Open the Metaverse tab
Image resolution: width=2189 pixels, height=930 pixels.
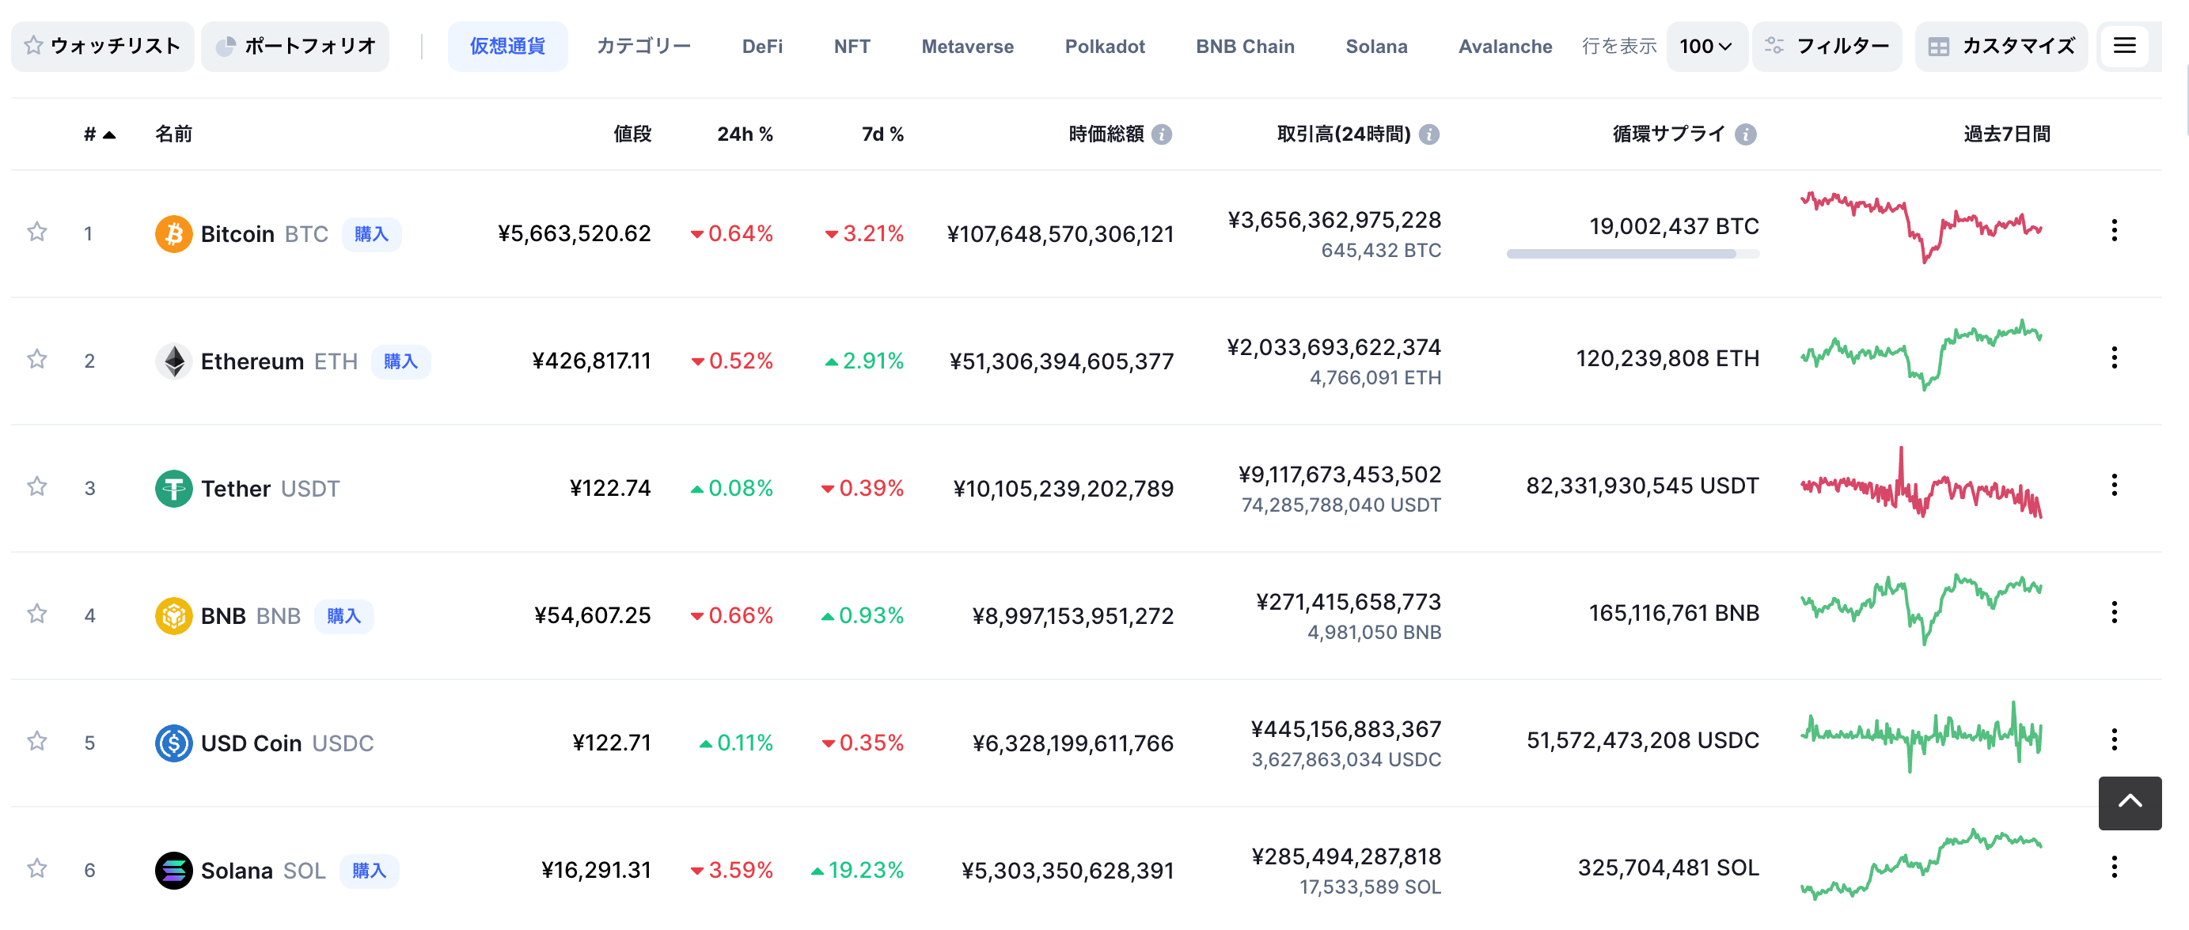[967, 46]
